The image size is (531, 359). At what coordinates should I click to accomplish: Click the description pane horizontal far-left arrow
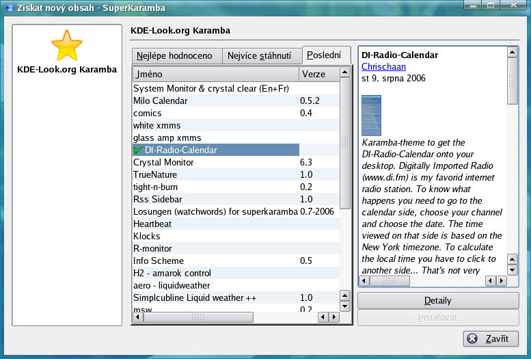pyautogui.click(x=364, y=280)
